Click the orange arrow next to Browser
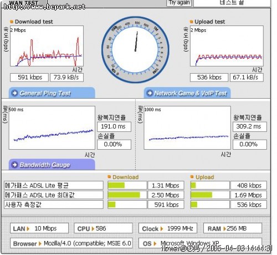Screen dimensions: 277x255 [40, 244]
